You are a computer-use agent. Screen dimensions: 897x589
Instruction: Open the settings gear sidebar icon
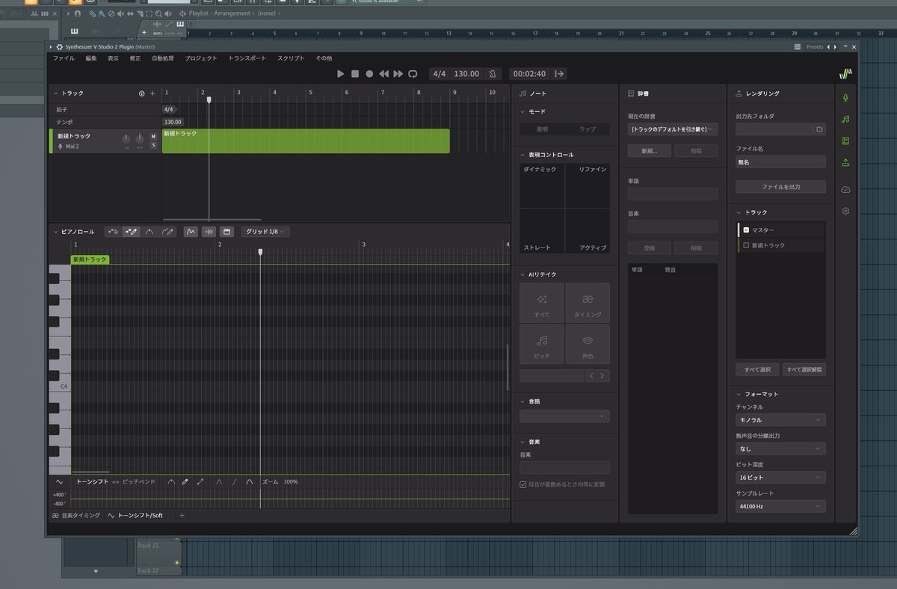[x=845, y=211]
